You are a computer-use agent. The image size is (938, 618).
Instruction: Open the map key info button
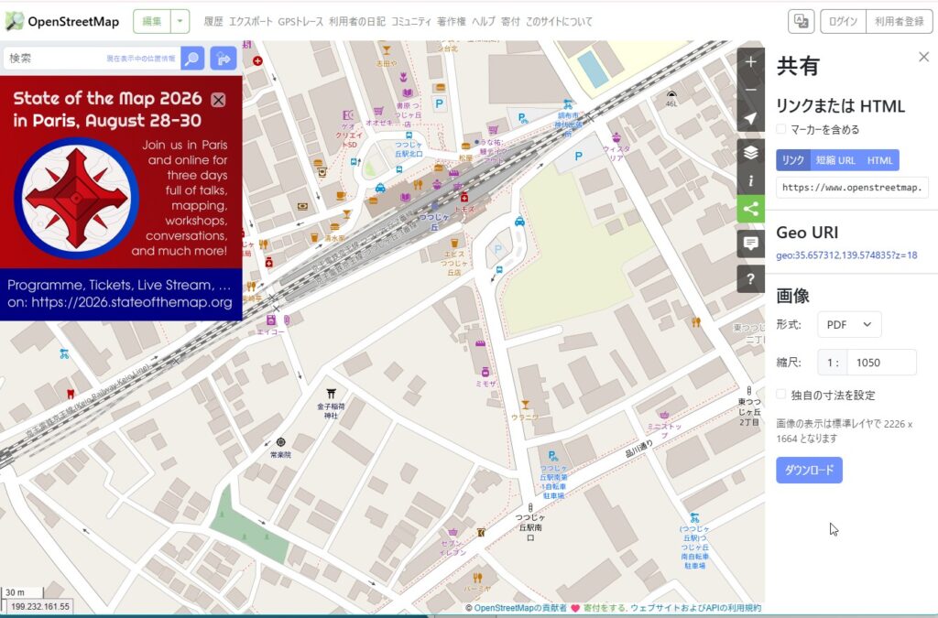pyautogui.click(x=751, y=180)
